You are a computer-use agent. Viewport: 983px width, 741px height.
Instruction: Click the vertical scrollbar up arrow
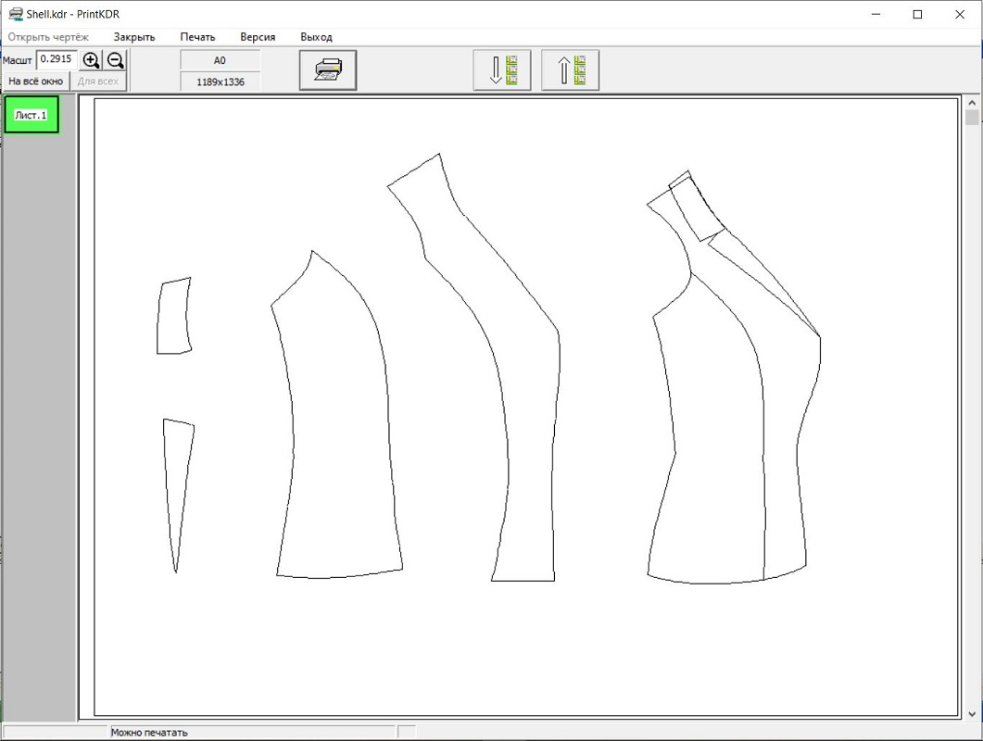tap(972, 103)
